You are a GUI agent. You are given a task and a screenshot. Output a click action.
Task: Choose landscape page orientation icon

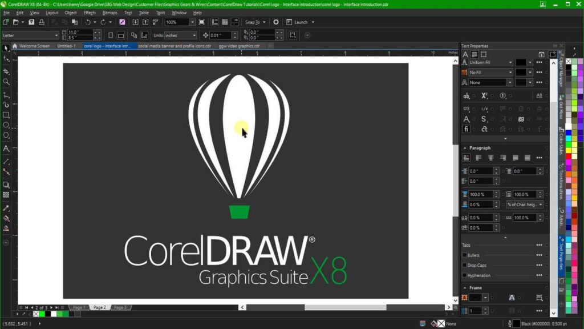(x=121, y=35)
